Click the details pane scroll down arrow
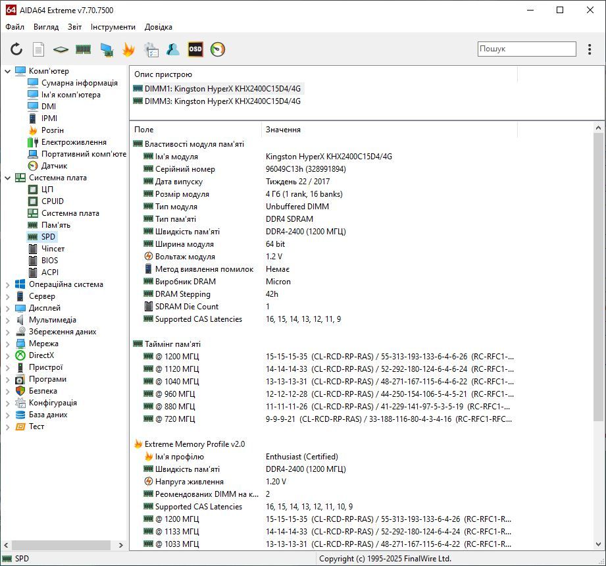The height and width of the screenshot is (566, 606). click(x=598, y=544)
